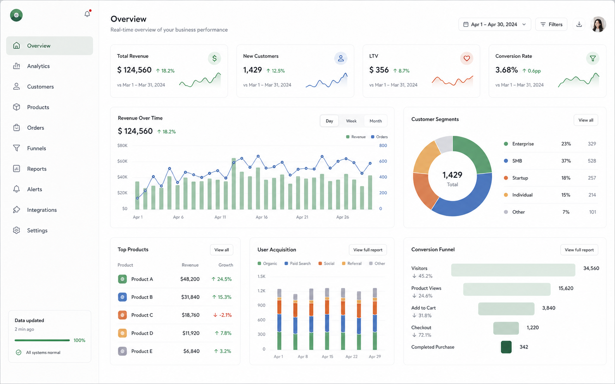The image size is (615, 384).
Task: Click the Settings gear icon
Action: click(x=16, y=230)
